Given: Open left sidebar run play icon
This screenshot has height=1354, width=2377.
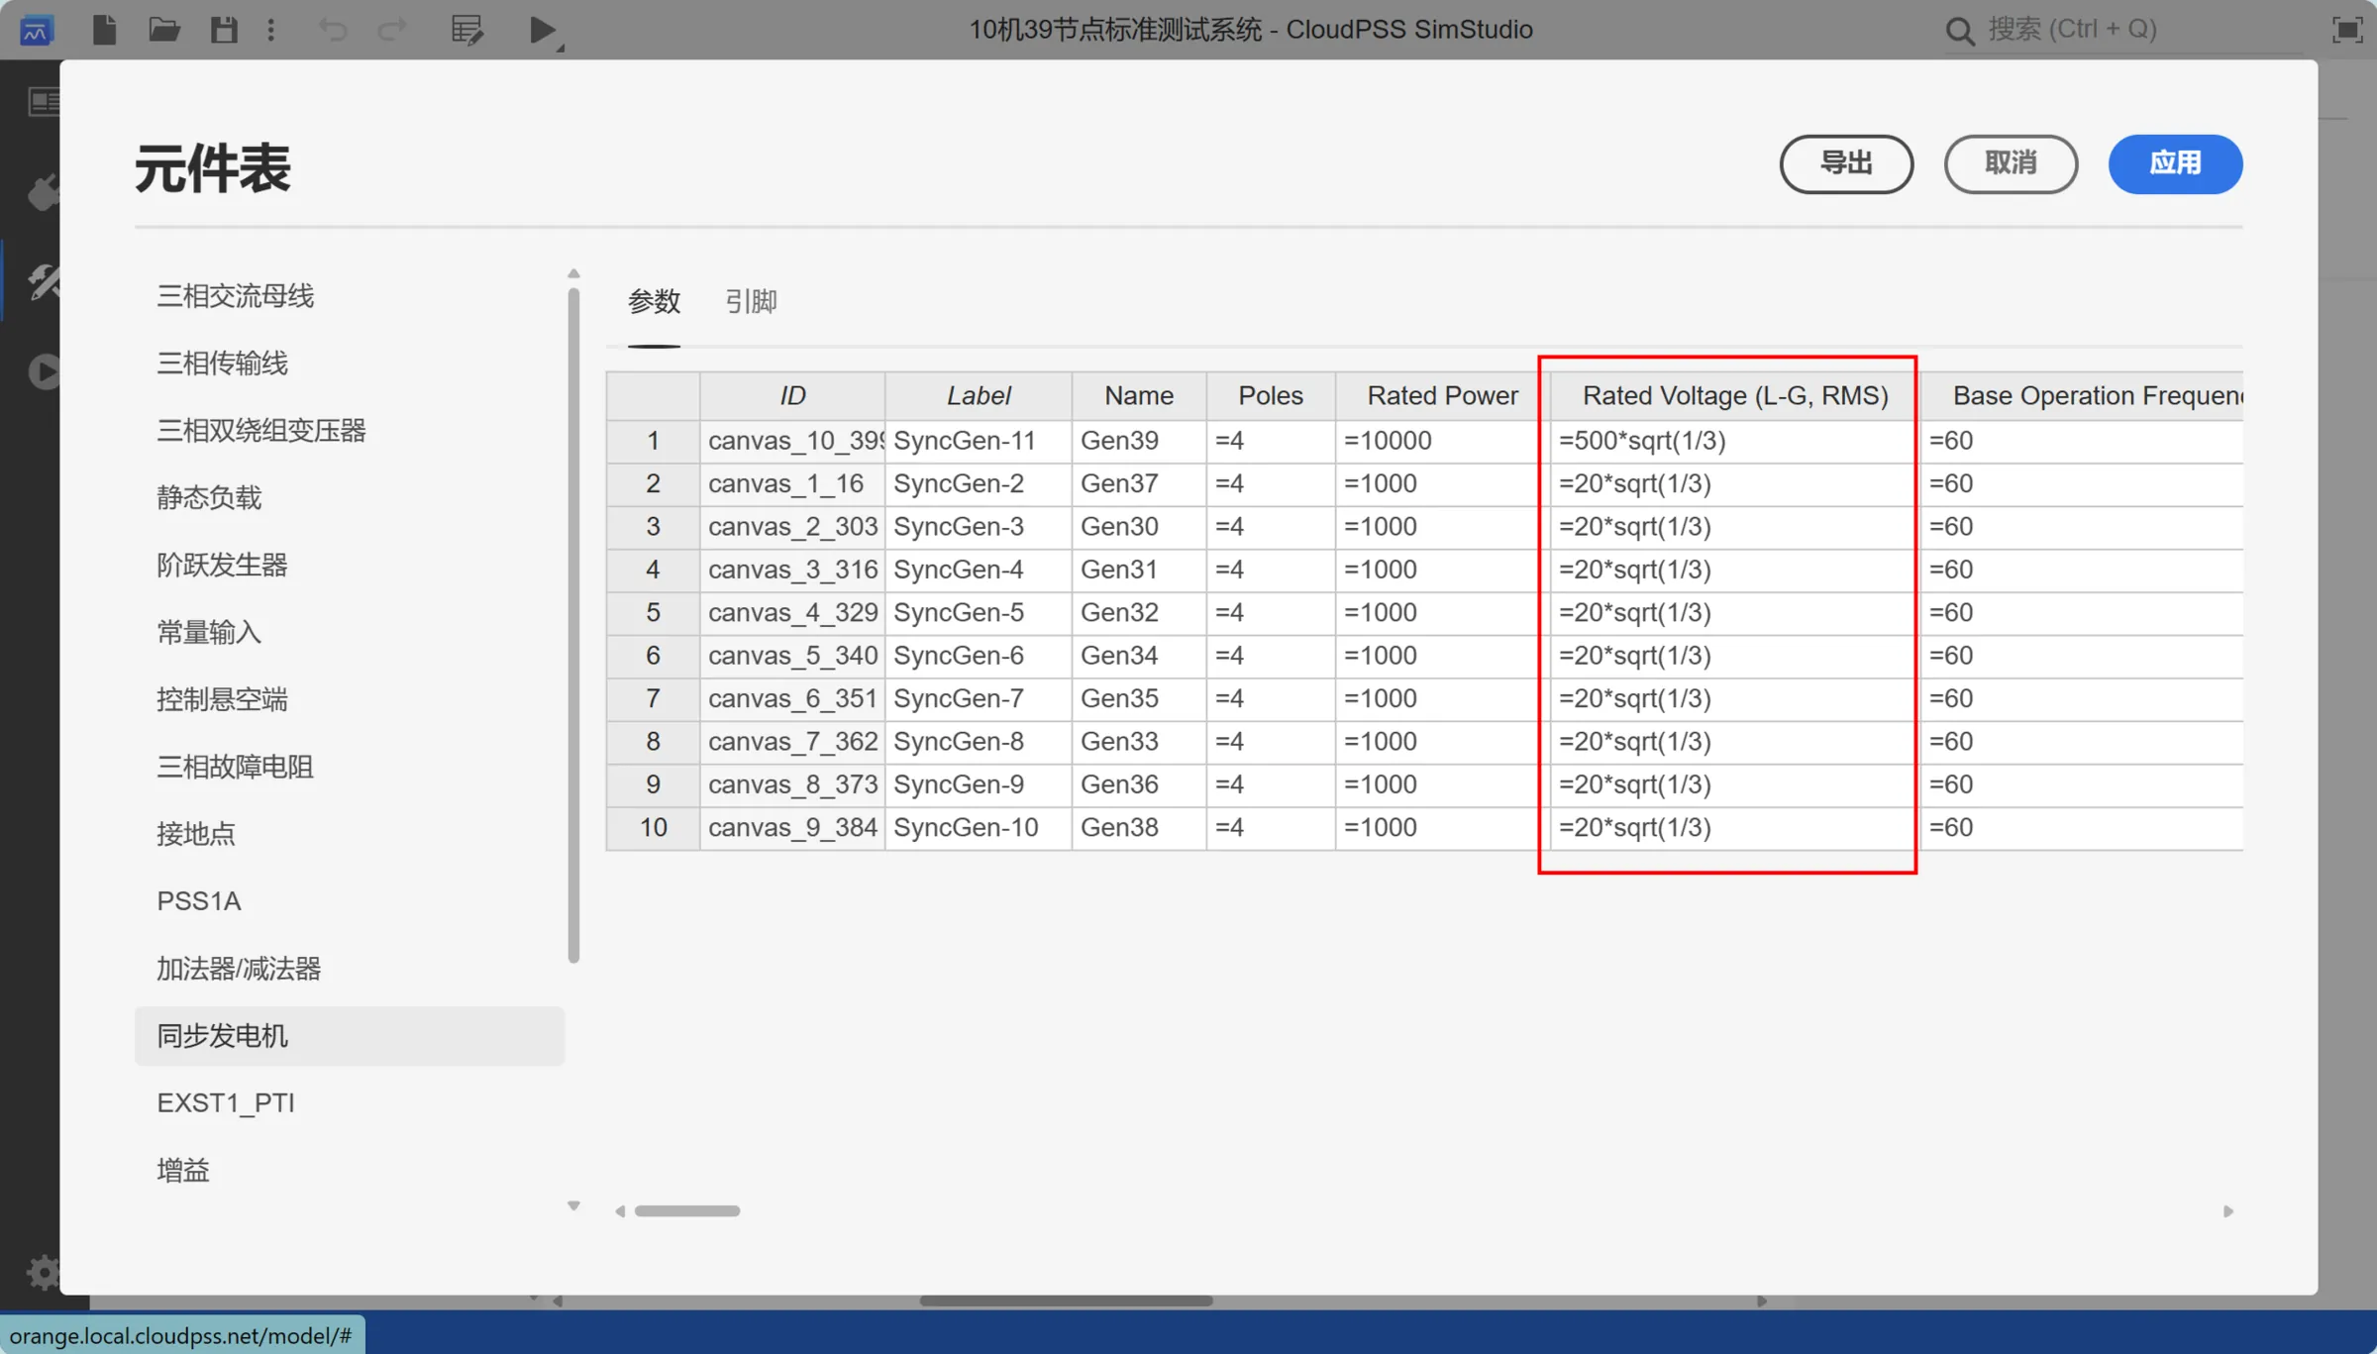Looking at the screenshot, I should [43, 371].
